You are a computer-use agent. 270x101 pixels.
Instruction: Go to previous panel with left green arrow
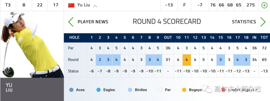pos(71,22)
